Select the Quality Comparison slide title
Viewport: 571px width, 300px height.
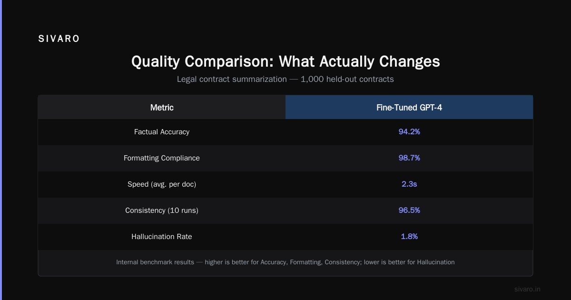coord(285,61)
